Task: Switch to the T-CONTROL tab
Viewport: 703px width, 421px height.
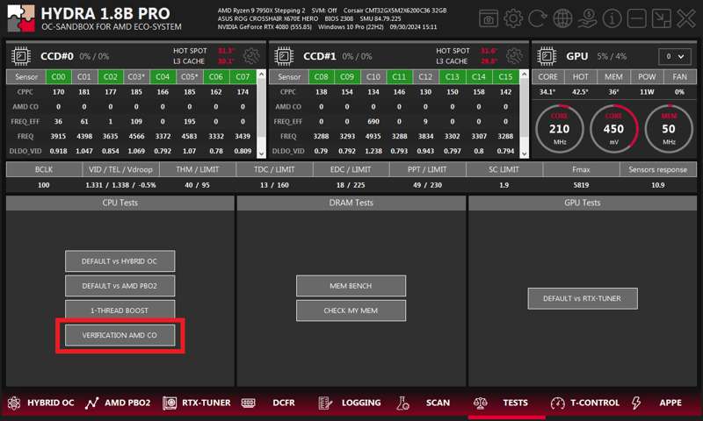Action: 585,403
